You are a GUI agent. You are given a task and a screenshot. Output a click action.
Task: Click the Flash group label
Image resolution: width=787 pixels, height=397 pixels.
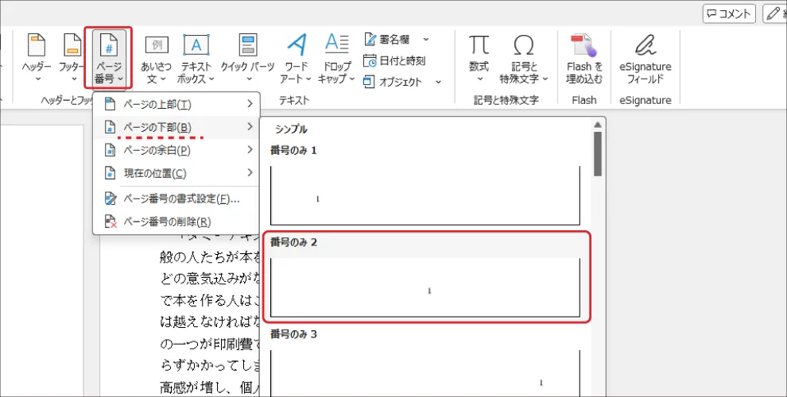pos(584,100)
